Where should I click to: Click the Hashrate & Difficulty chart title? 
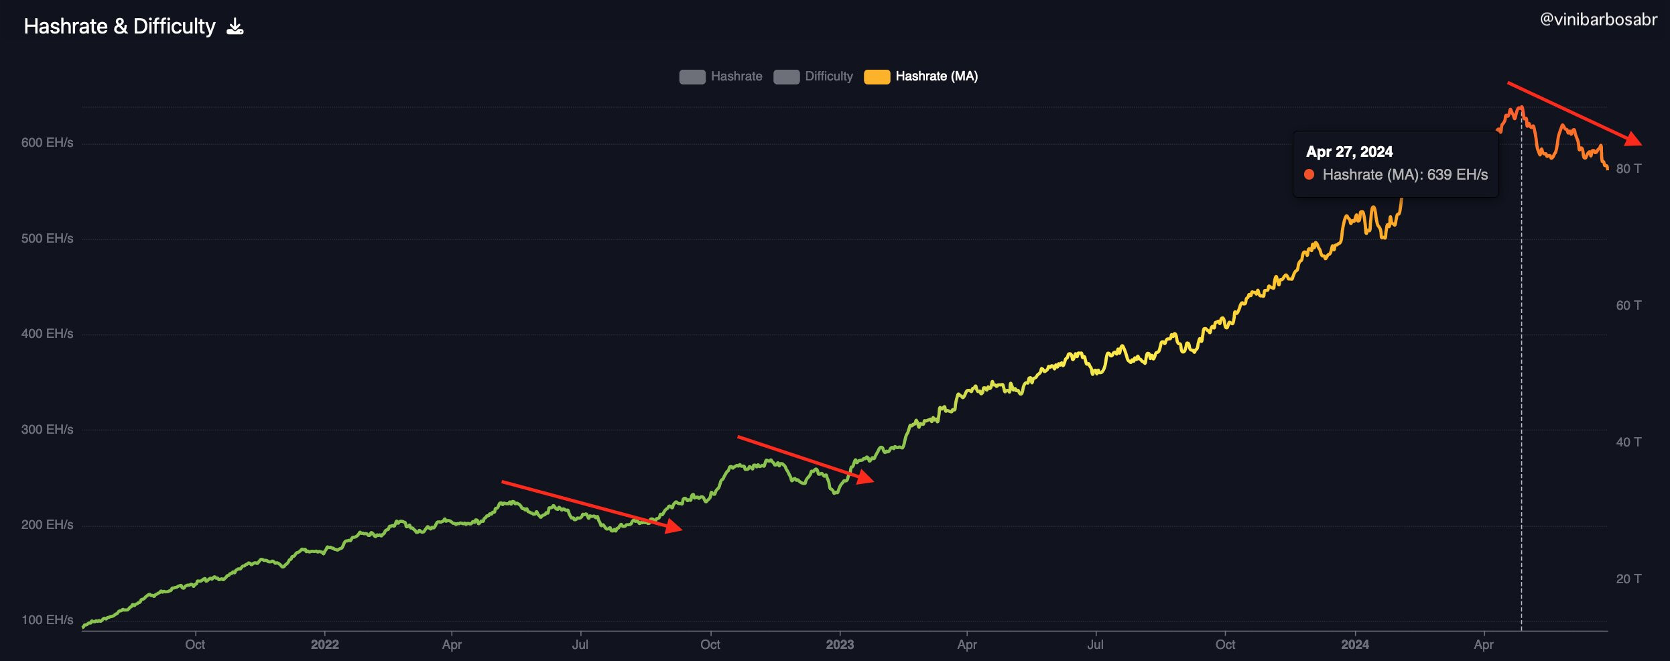pos(119,27)
